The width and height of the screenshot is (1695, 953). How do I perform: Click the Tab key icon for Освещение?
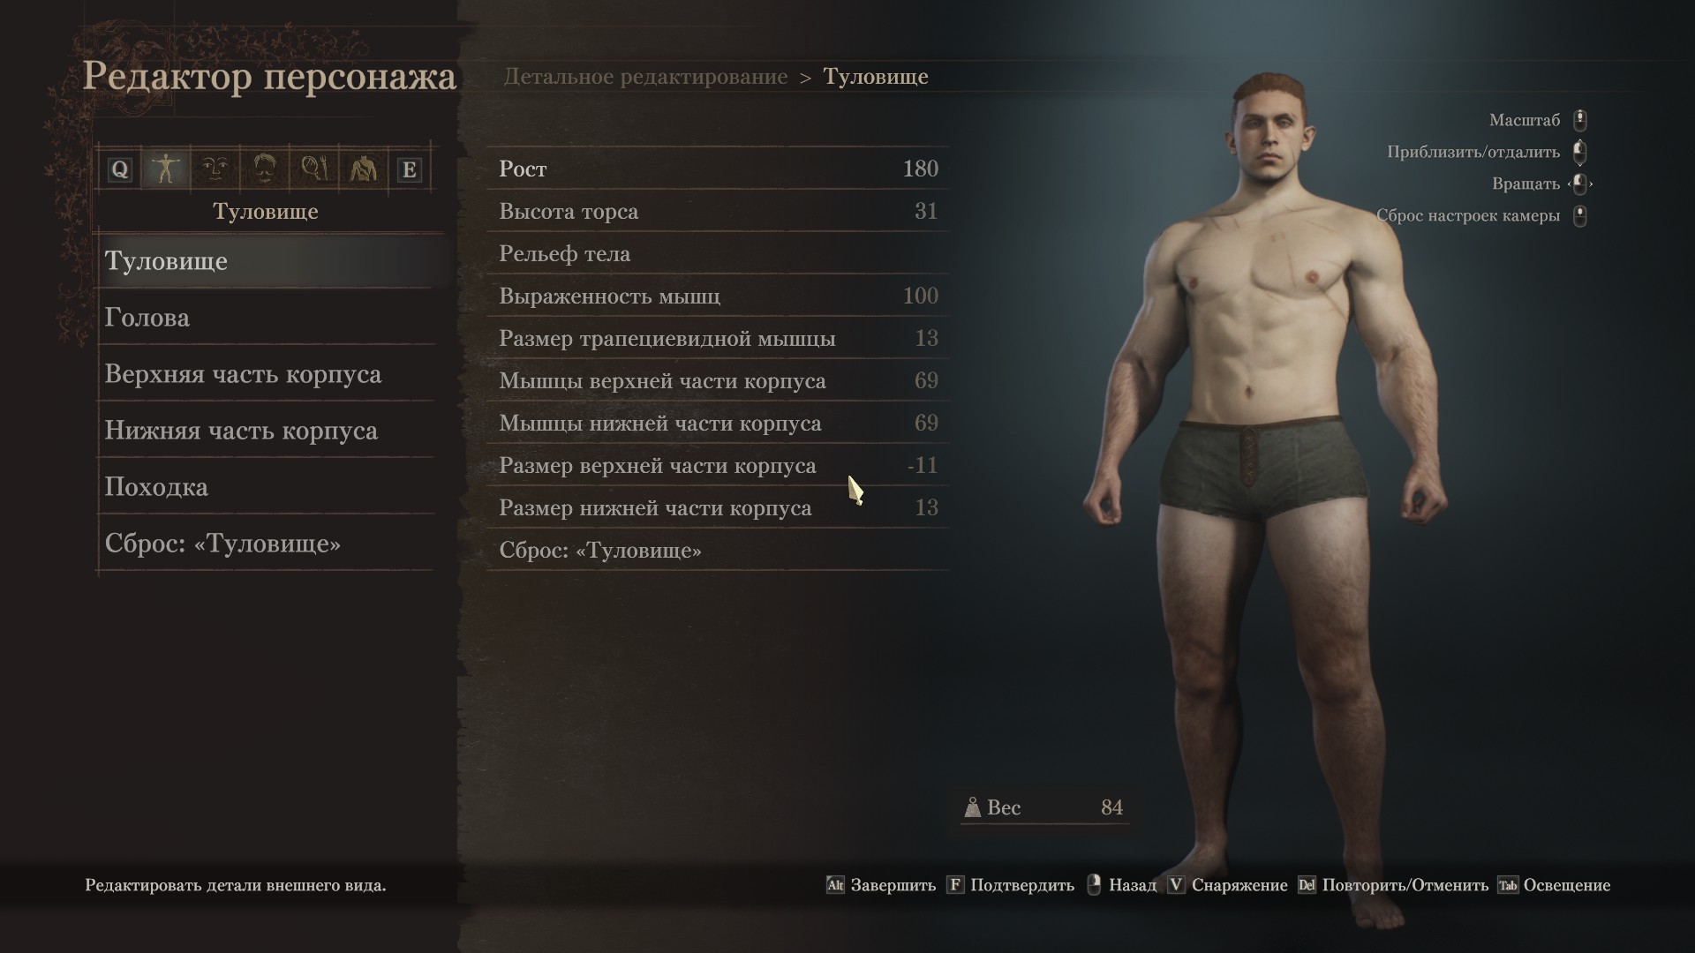1508,885
